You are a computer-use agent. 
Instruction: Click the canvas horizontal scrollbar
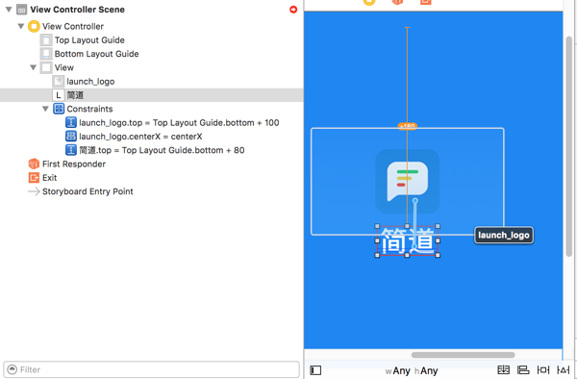(463, 355)
